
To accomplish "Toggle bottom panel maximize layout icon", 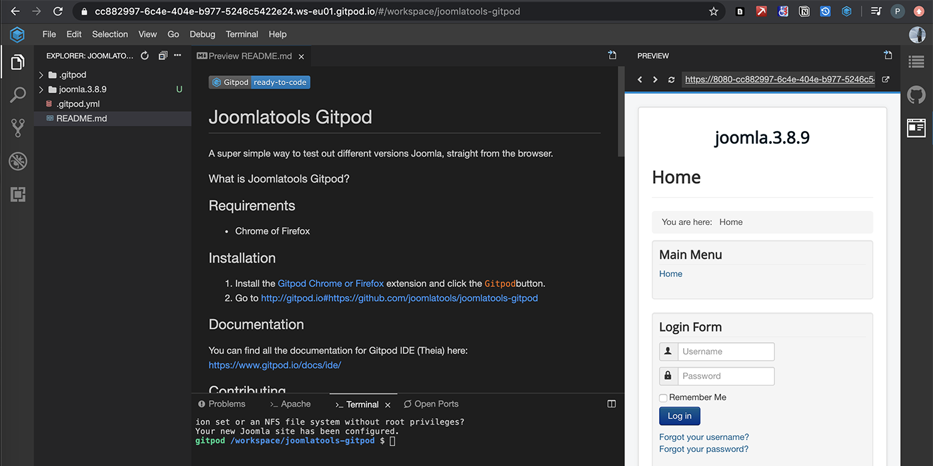I will (x=612, y=404).
